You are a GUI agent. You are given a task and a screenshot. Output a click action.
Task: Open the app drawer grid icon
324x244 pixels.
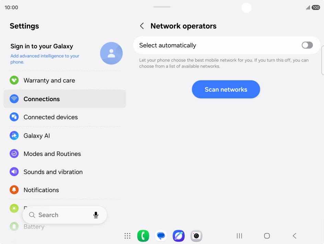click(127, 236)
